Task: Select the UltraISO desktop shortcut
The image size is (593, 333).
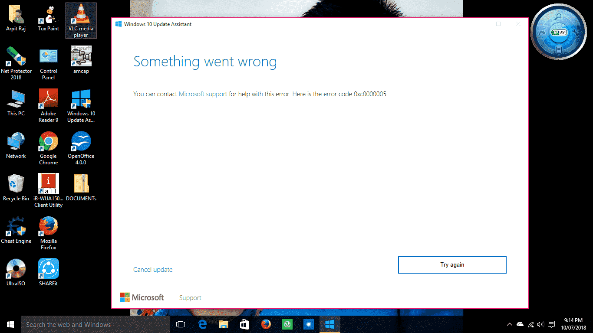Action: [x=16, y=273]
